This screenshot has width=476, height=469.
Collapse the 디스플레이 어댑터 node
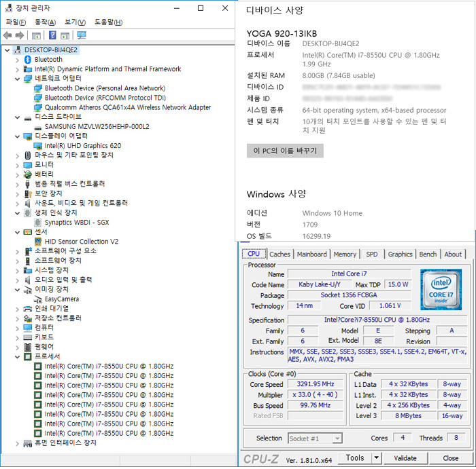point(17,136)
